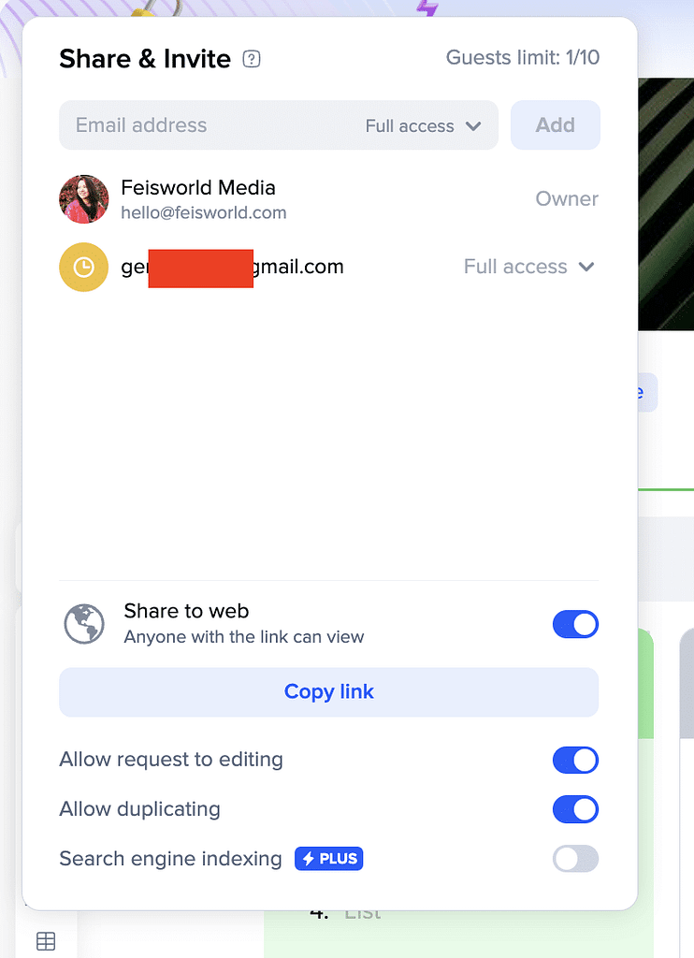Click the help question mark icon
694x958 pixels.
click(x=251, y=59)
